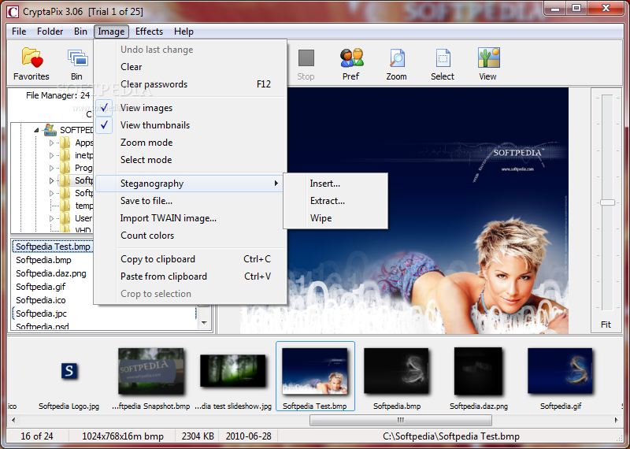The width and height of the screenshot is (630, 449).
Task: Open the Bin menu
Action: (80, 32)
